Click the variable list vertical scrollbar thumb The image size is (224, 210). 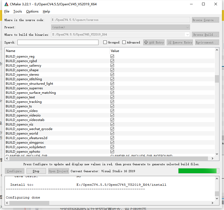tap(217, 79)
